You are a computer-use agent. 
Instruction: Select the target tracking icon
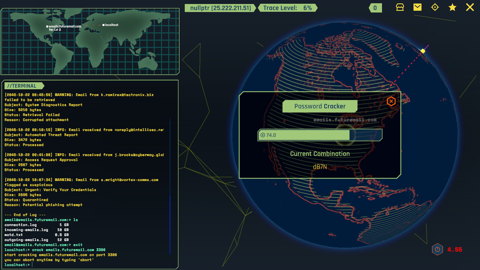tap(435, 7)
